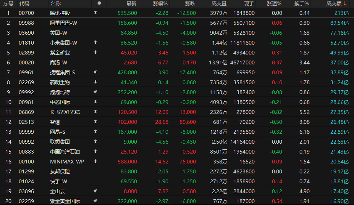
Task: Select stock name 紫金黄金国际
Action: coord(65,201)
